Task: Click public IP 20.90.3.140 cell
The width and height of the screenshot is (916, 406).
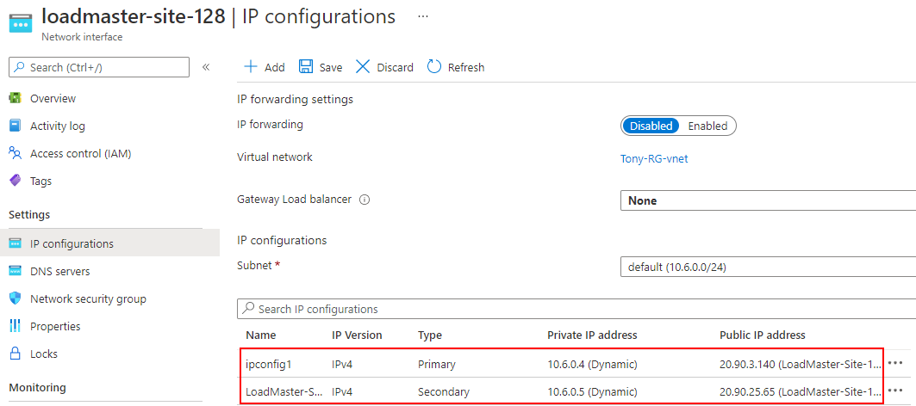Action: click(801, 364)
